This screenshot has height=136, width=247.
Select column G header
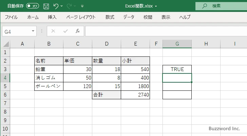coord(177,44)
